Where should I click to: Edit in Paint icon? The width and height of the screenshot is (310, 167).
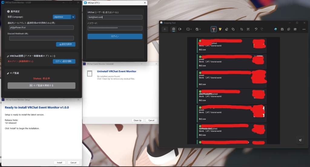[275, 29]
